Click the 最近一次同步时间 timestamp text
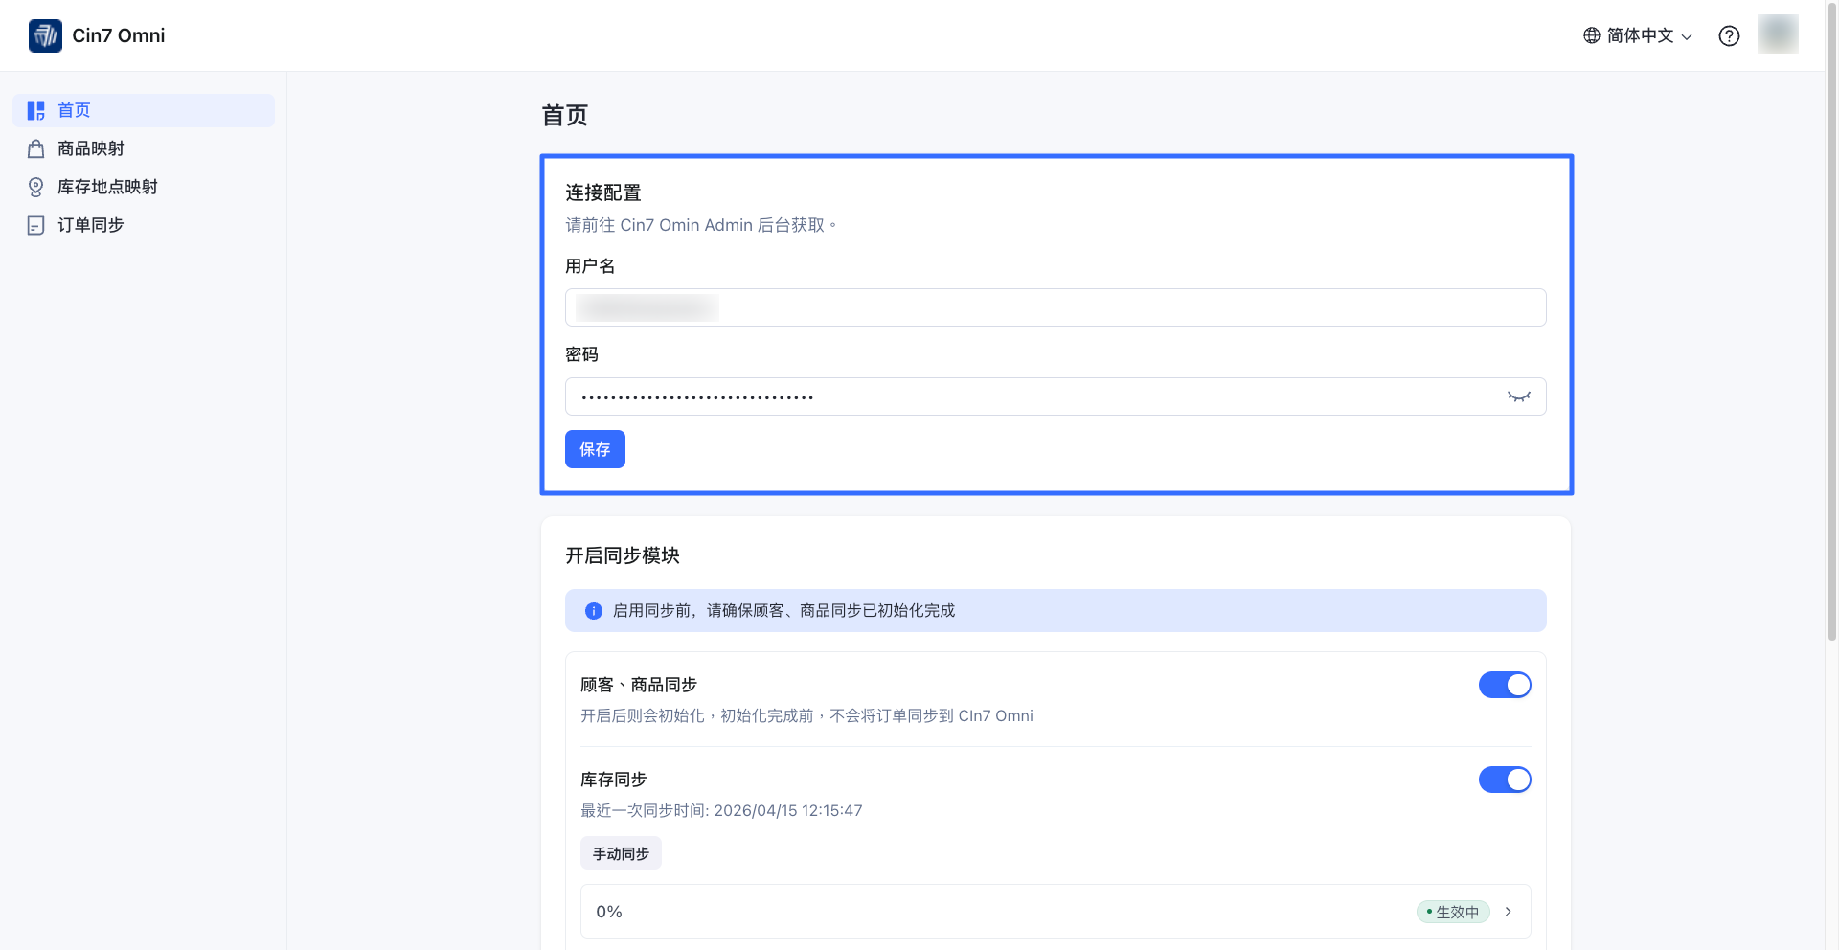This screenshot has width=1839, height=950. (721, 810)
